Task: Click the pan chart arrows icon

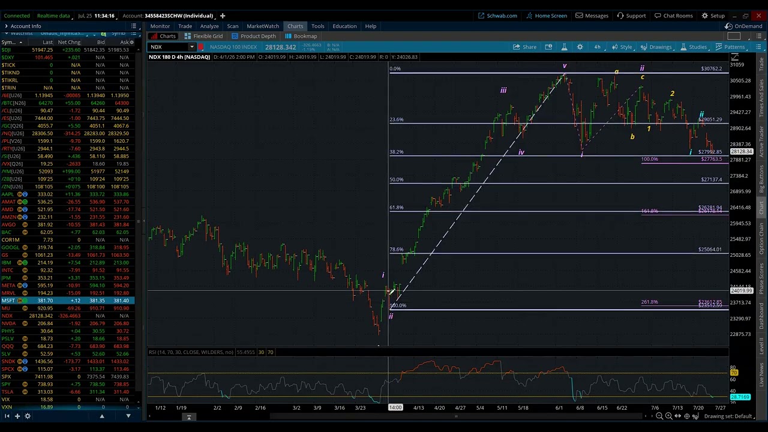Action: (677, 416)
